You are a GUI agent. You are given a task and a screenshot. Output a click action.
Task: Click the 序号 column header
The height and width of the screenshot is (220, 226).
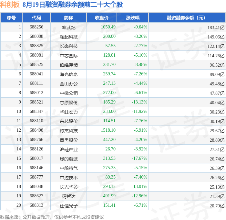(11, 17)
